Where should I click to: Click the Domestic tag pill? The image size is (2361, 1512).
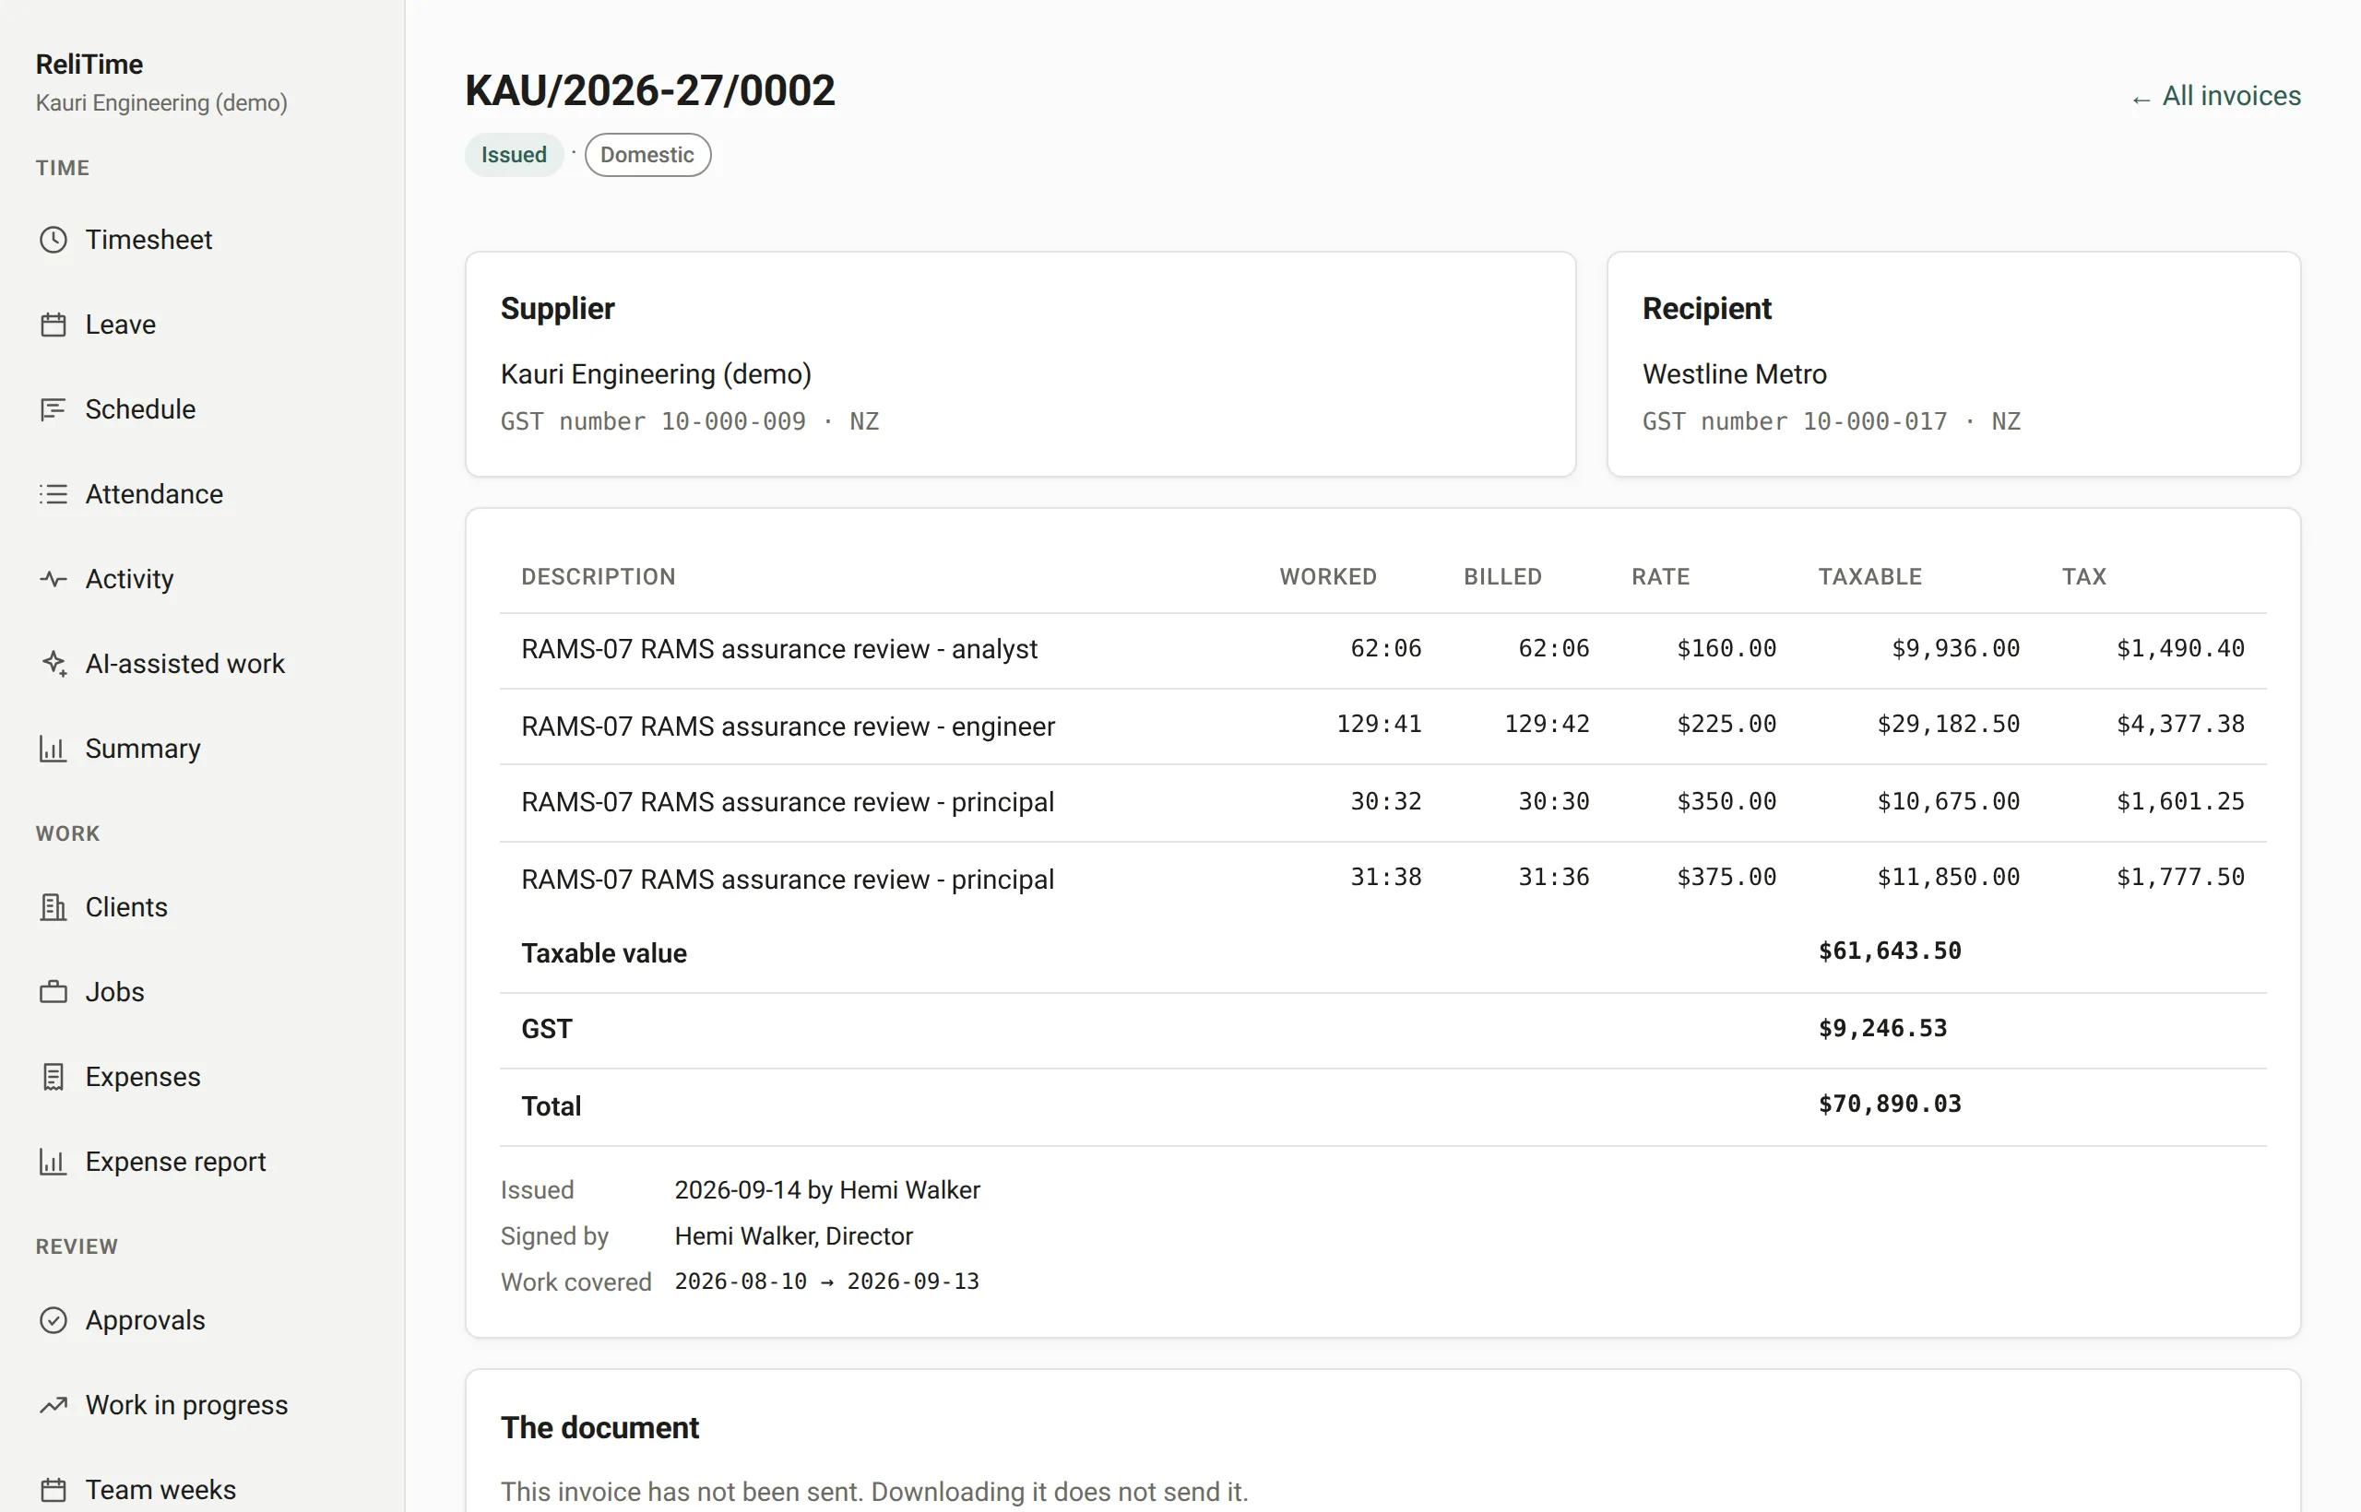(647, 155)
